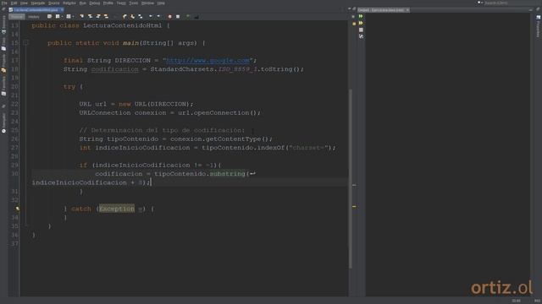Re-run with green double-arrow in Output
This screenshot has height=304, width=542.
coord(361,16)
